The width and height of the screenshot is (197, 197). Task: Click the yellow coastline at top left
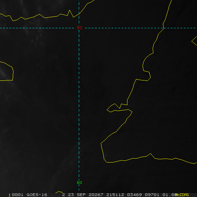click(33, 16)
